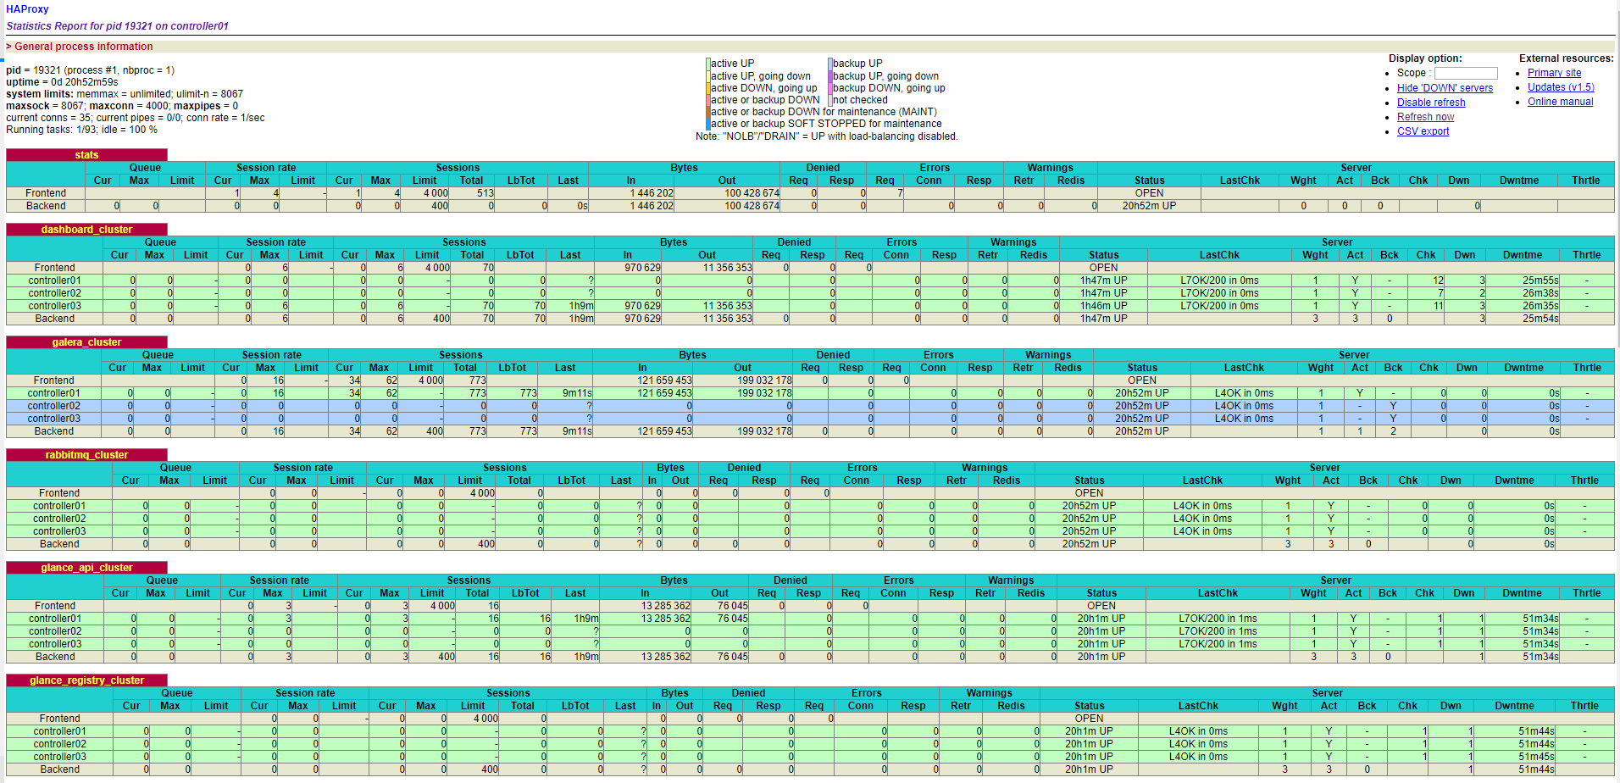The width and height of the screenshot is (1620, 783).
Task: Click Thrtle column header in rabbitmq_cluster table
Action: tap(1584, 480)
